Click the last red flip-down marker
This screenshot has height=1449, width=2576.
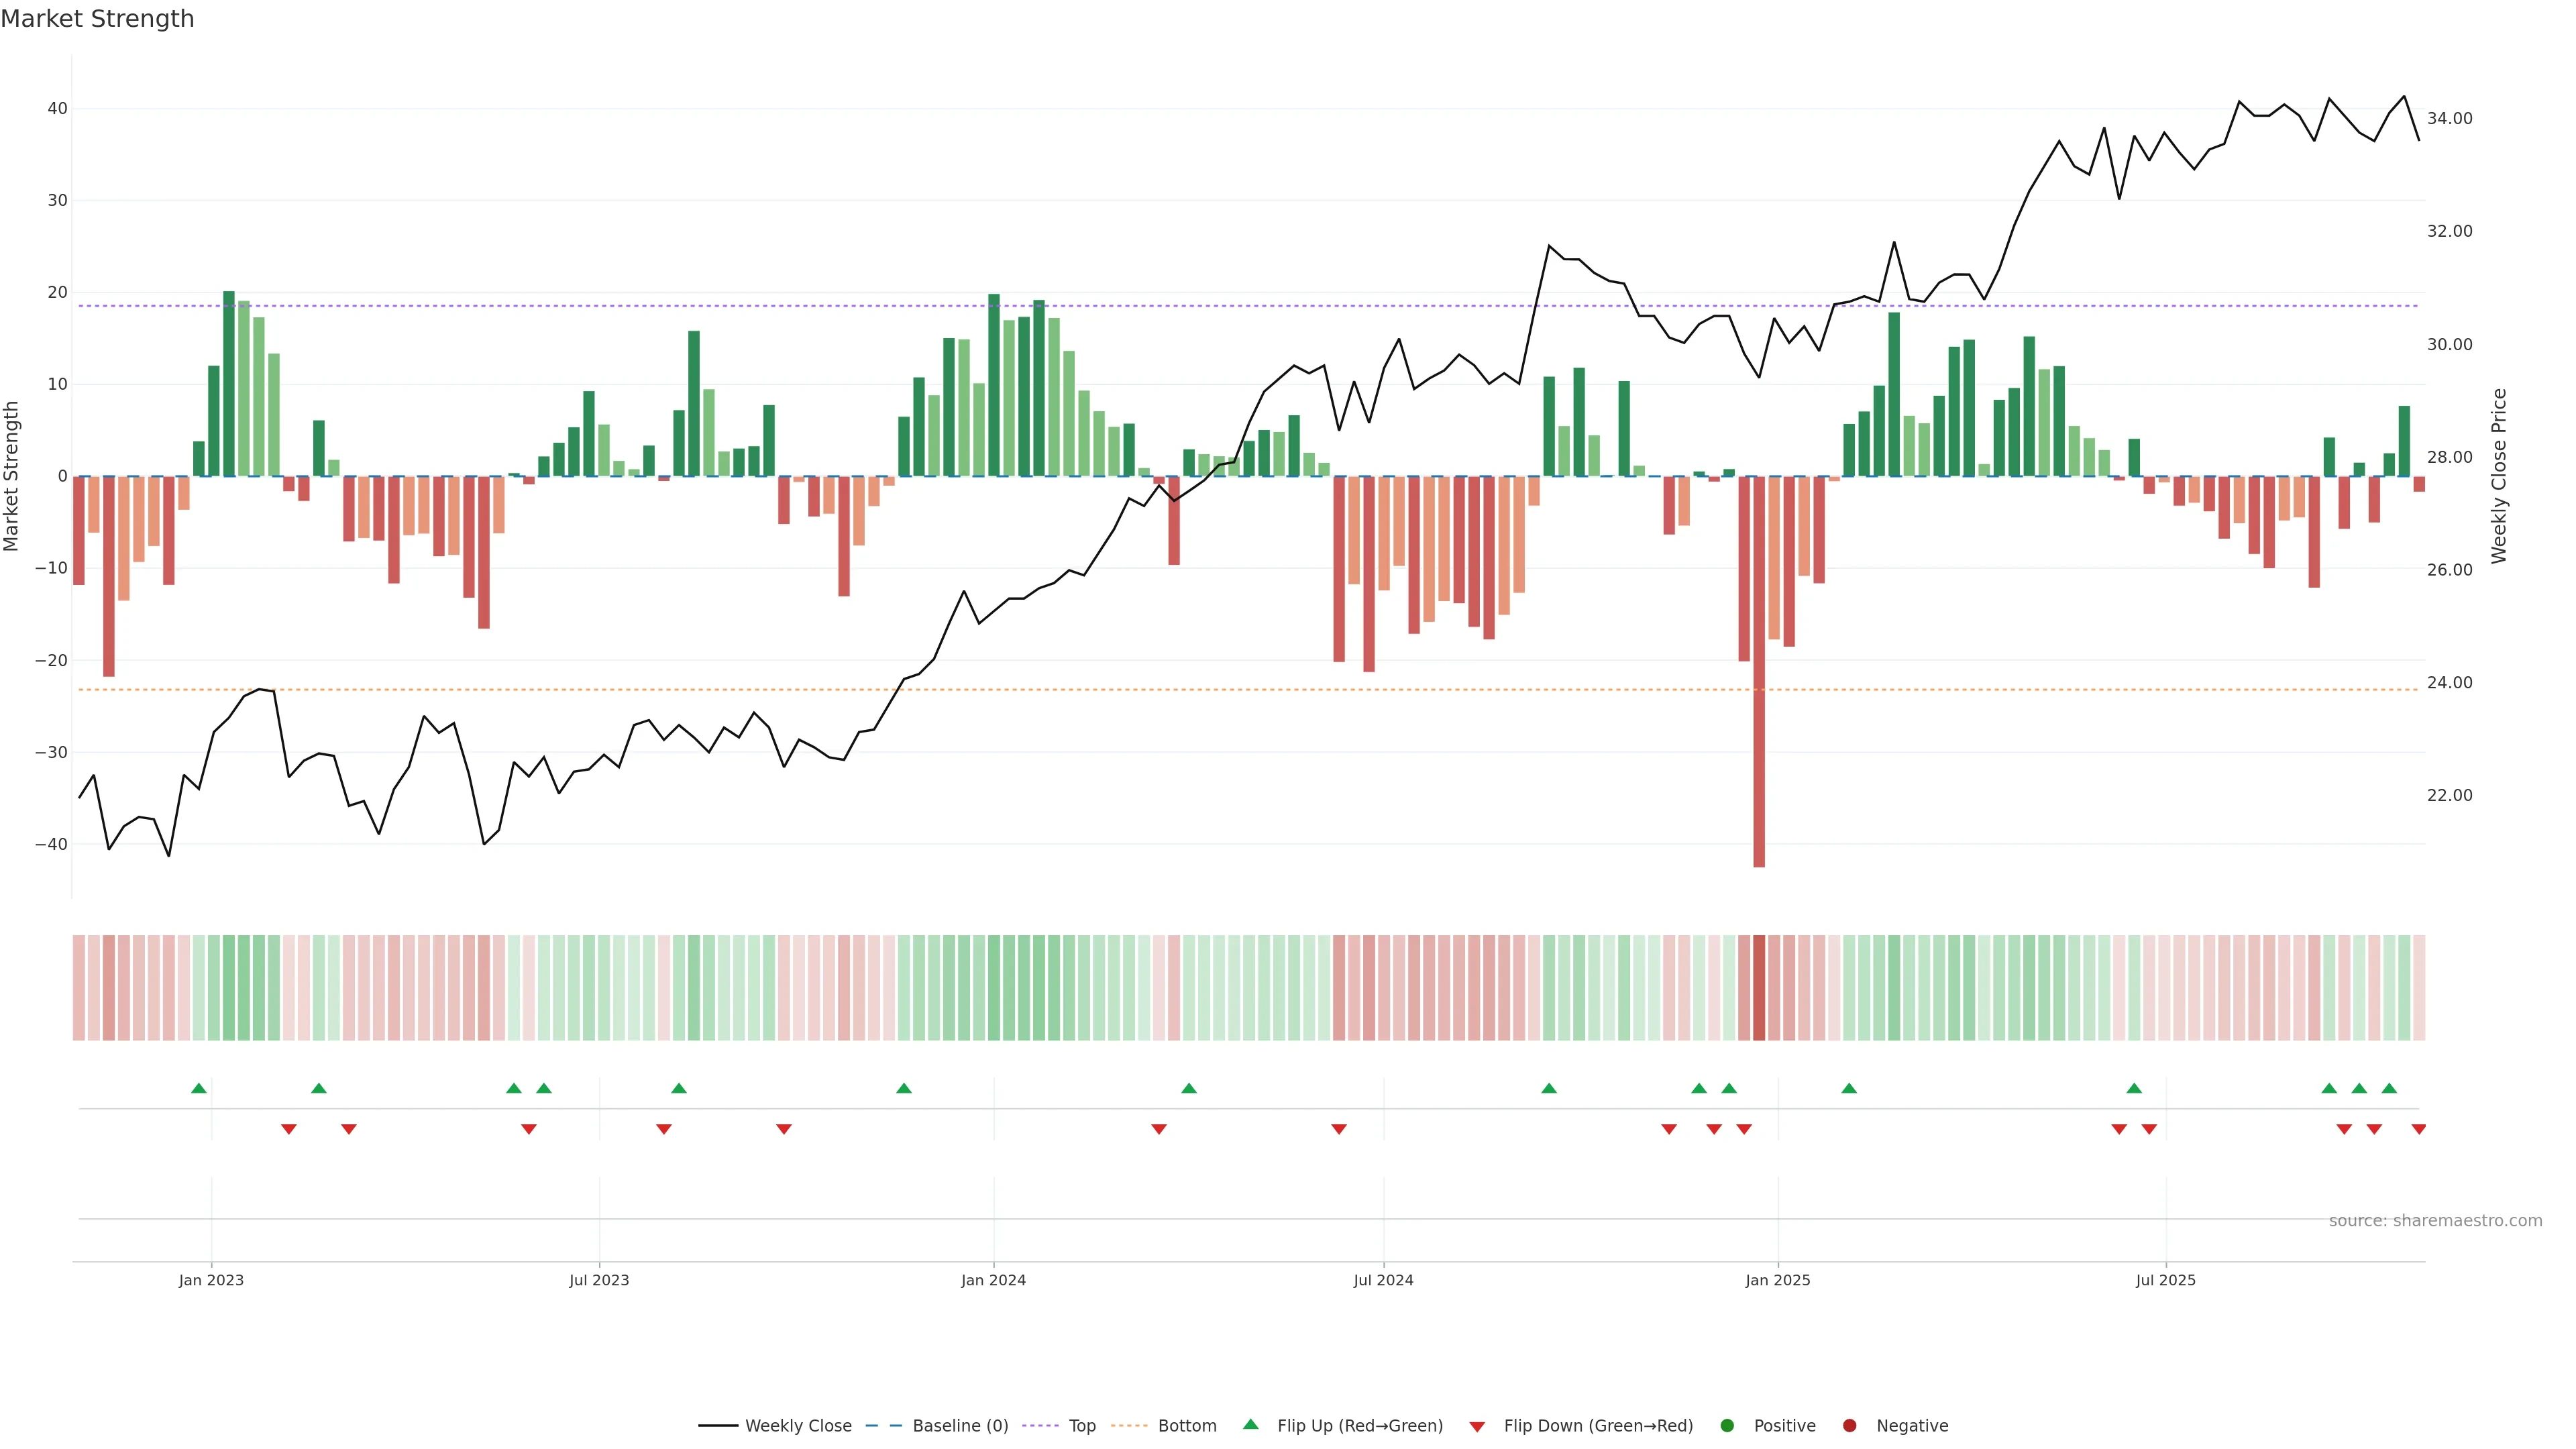click(2418, 1129)
